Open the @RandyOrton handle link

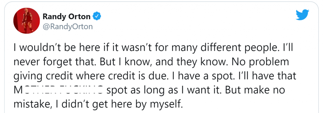[x=68, y=27]
